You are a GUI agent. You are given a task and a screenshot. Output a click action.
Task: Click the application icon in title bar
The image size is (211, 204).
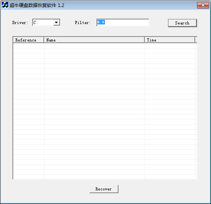pyautogui.click(x=5, y=5)
